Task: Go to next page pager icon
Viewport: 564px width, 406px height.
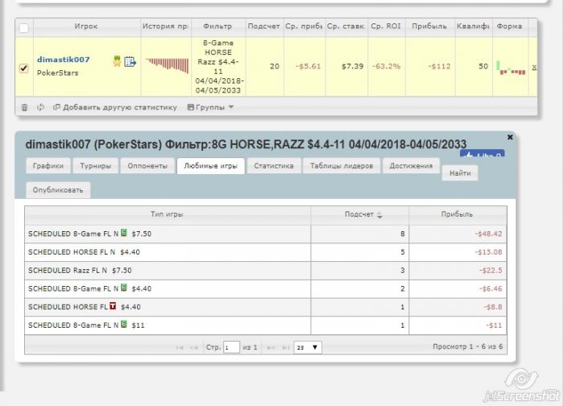Action: pyautogui.click(x=272, y=347)
